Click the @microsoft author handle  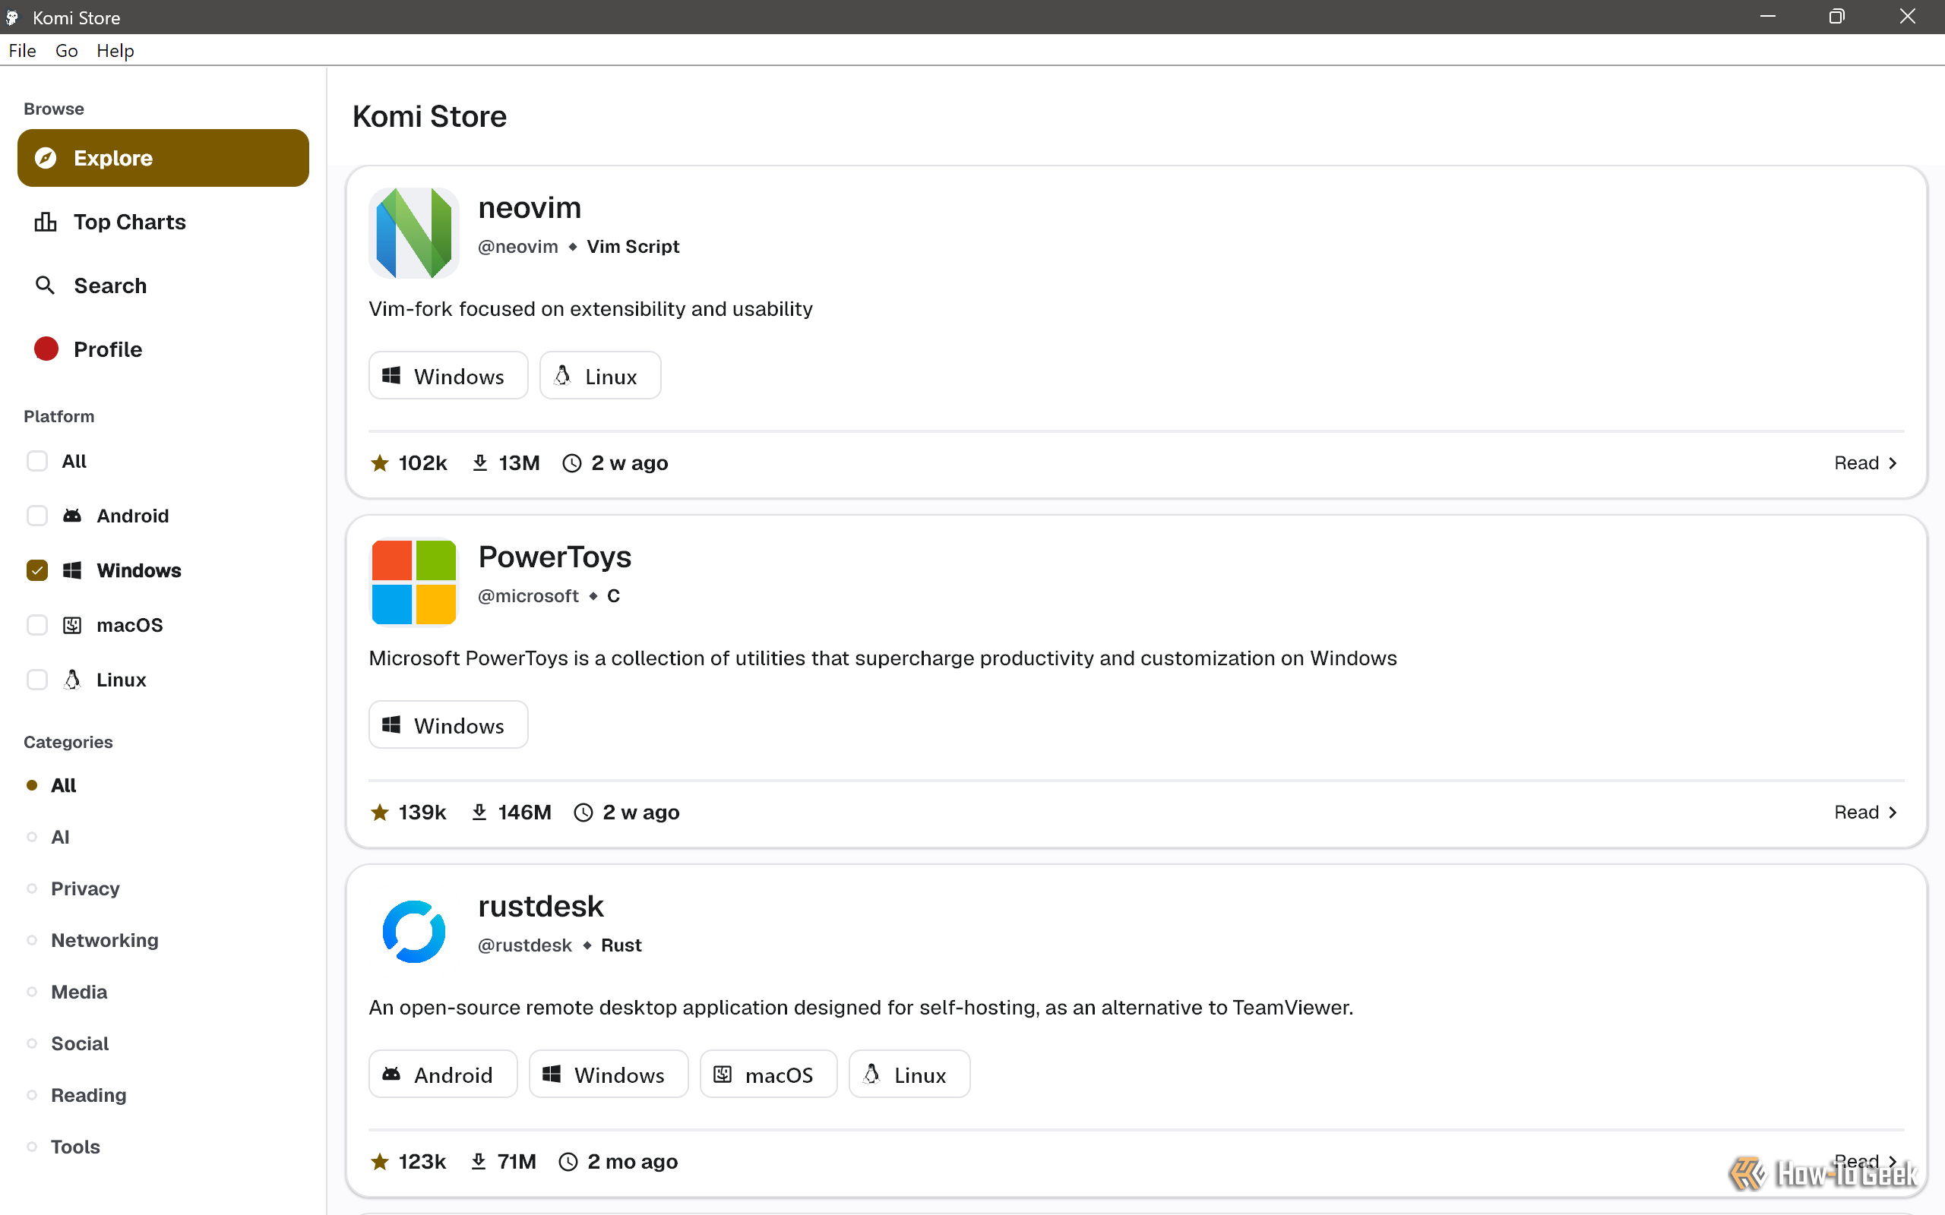click(528, 596)
